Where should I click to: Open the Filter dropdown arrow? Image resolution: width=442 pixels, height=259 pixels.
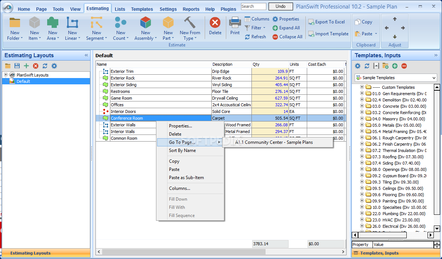click(x=264, y=28)
